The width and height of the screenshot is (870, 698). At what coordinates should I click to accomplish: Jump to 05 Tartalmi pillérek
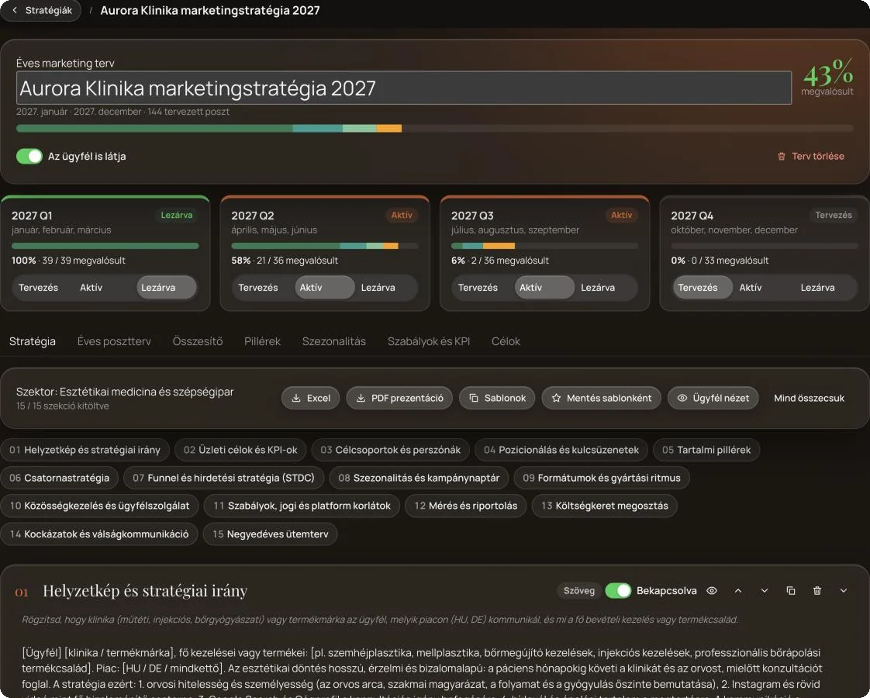click(x=706, y=450)
